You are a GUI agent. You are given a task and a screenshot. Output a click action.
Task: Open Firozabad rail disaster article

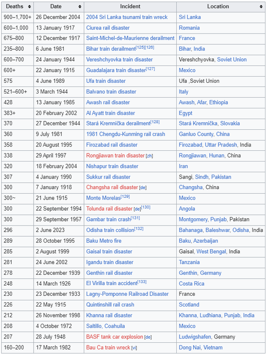112,145
